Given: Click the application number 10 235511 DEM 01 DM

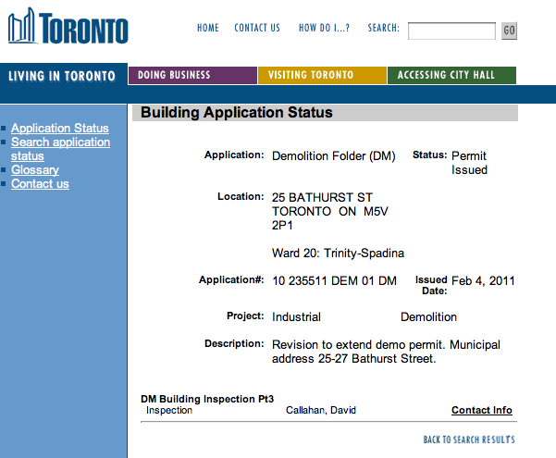Looking at the screenshot, I should pos(334,280).
